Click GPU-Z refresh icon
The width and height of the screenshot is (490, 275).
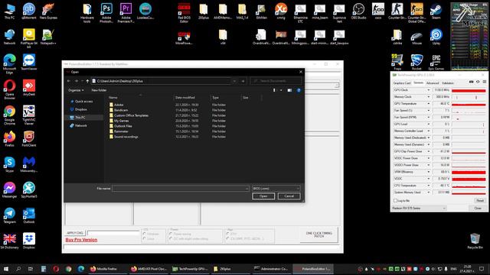pos(478,82)
